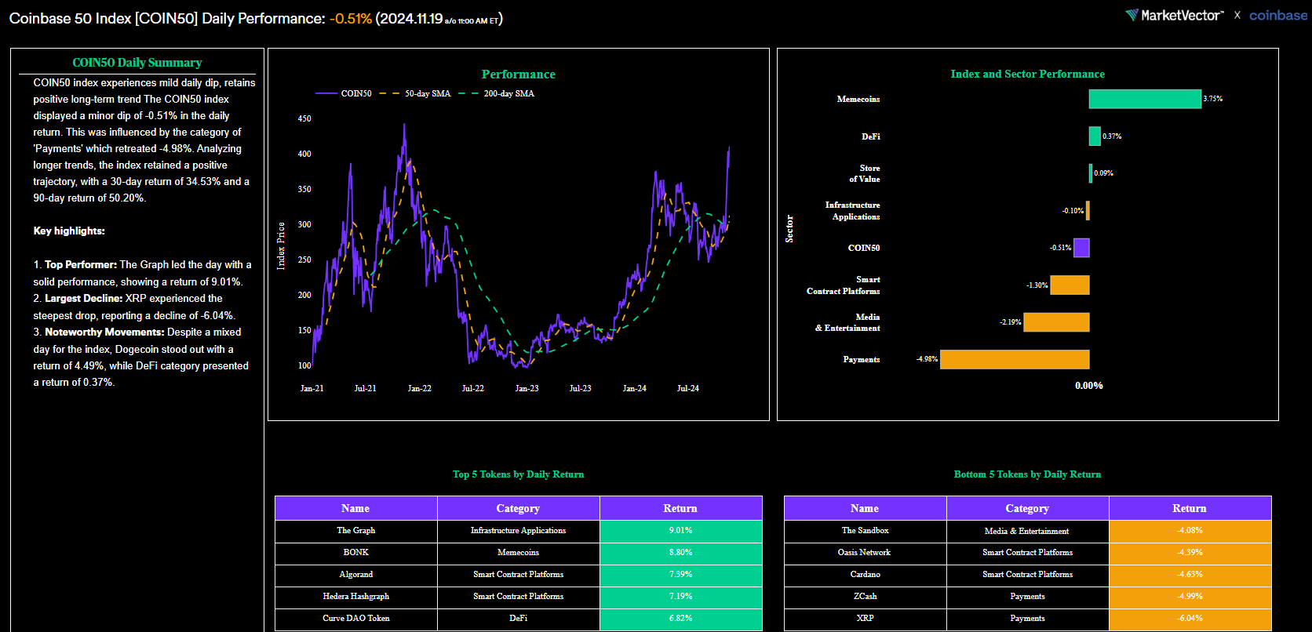
Task: Select the 'BONK' token cell
Action: [355, 553]
